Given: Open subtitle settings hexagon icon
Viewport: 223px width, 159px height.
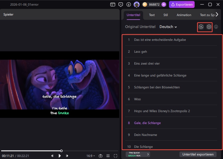Looking at the screenshot, I should (209, 27).
